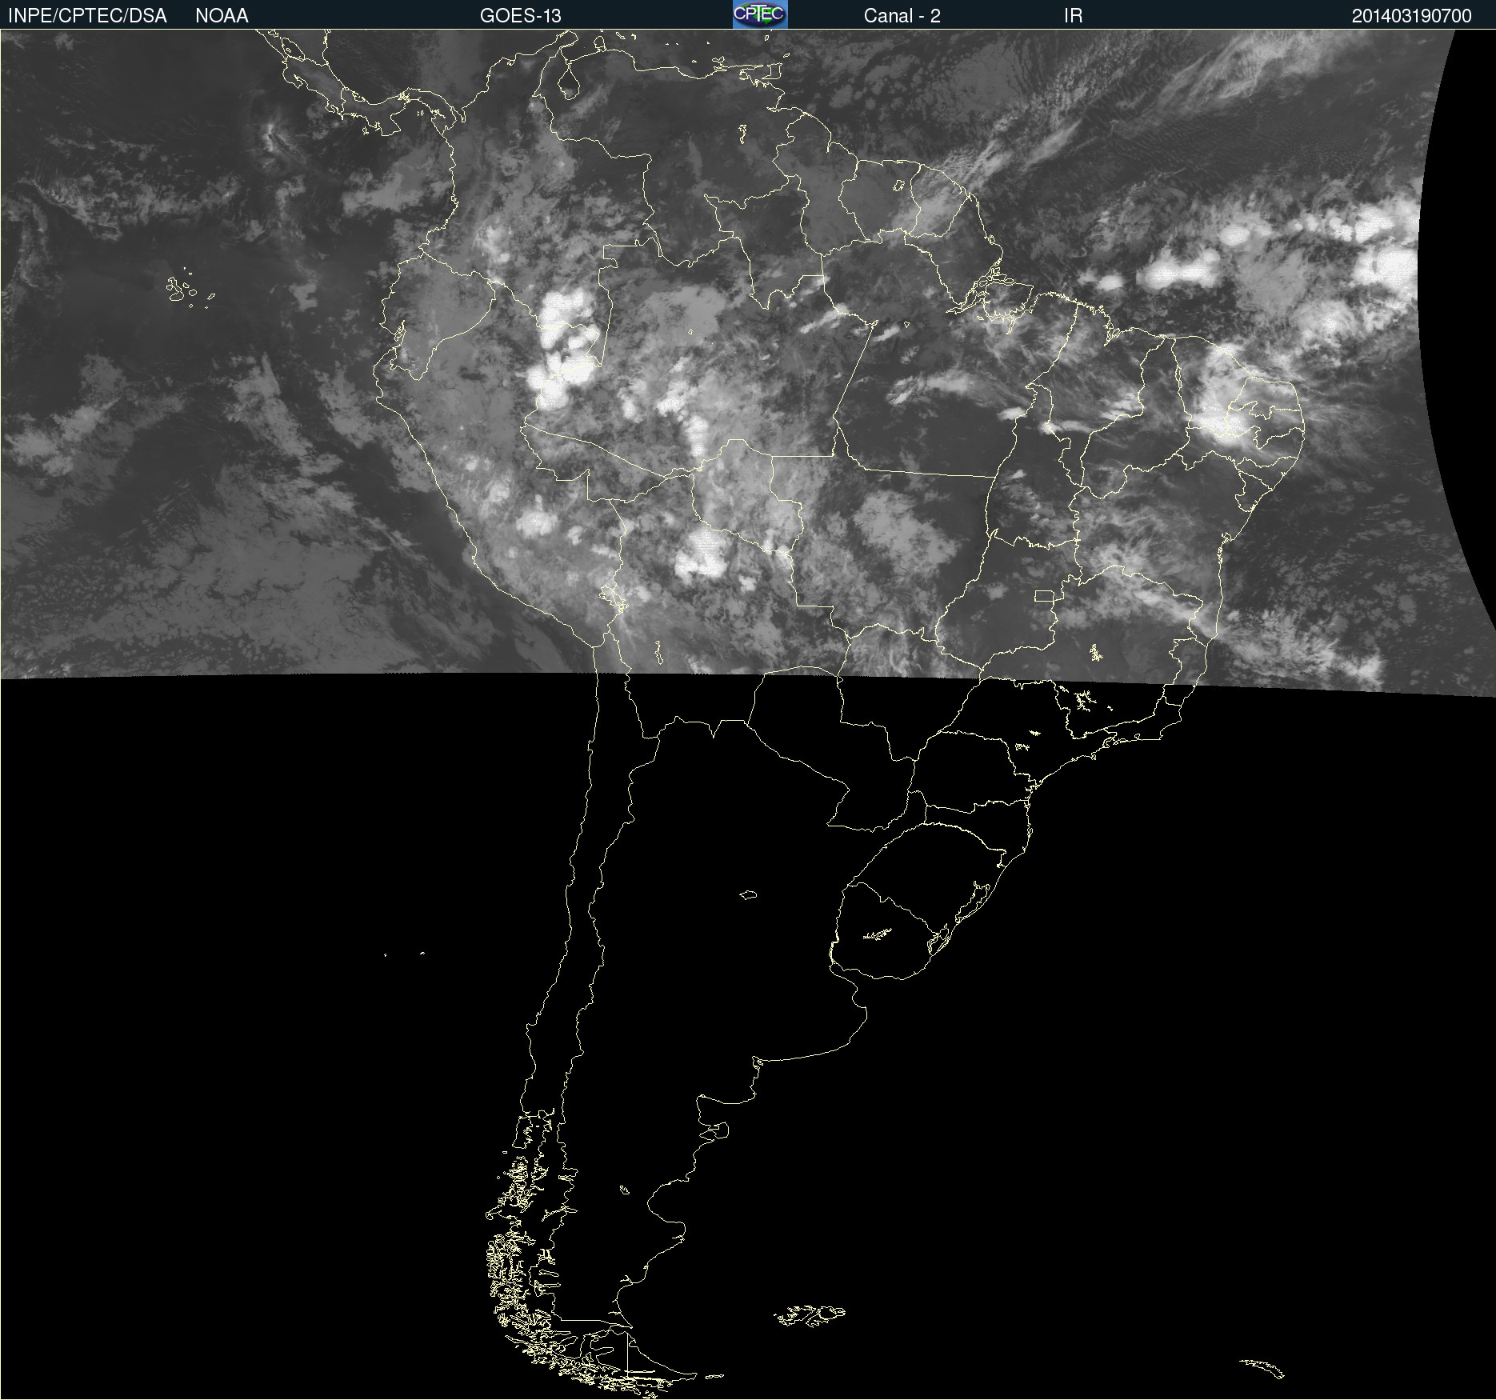
Task: Select the INPE/CPTEC/DSA header text
Action: tap(87, 16)
